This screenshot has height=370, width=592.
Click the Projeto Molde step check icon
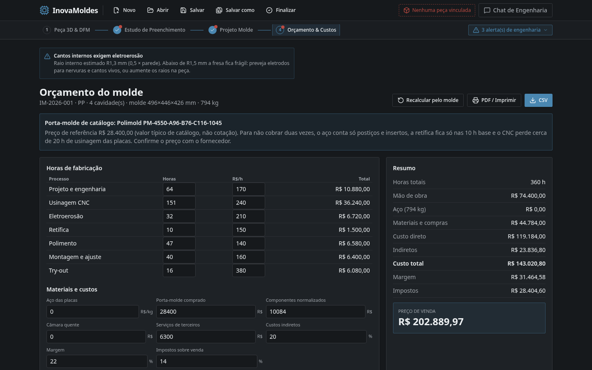point(213,30)
